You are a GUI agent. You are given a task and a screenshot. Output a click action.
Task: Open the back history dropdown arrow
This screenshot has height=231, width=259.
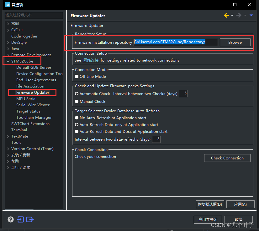coord(232,16)
